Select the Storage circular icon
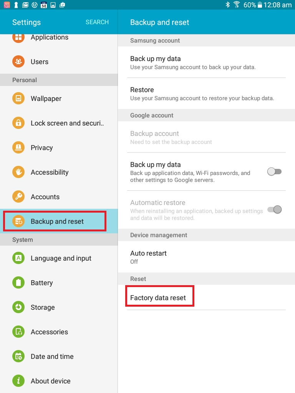The width and height of the screenshot is (295, 393). pos(18,307)
